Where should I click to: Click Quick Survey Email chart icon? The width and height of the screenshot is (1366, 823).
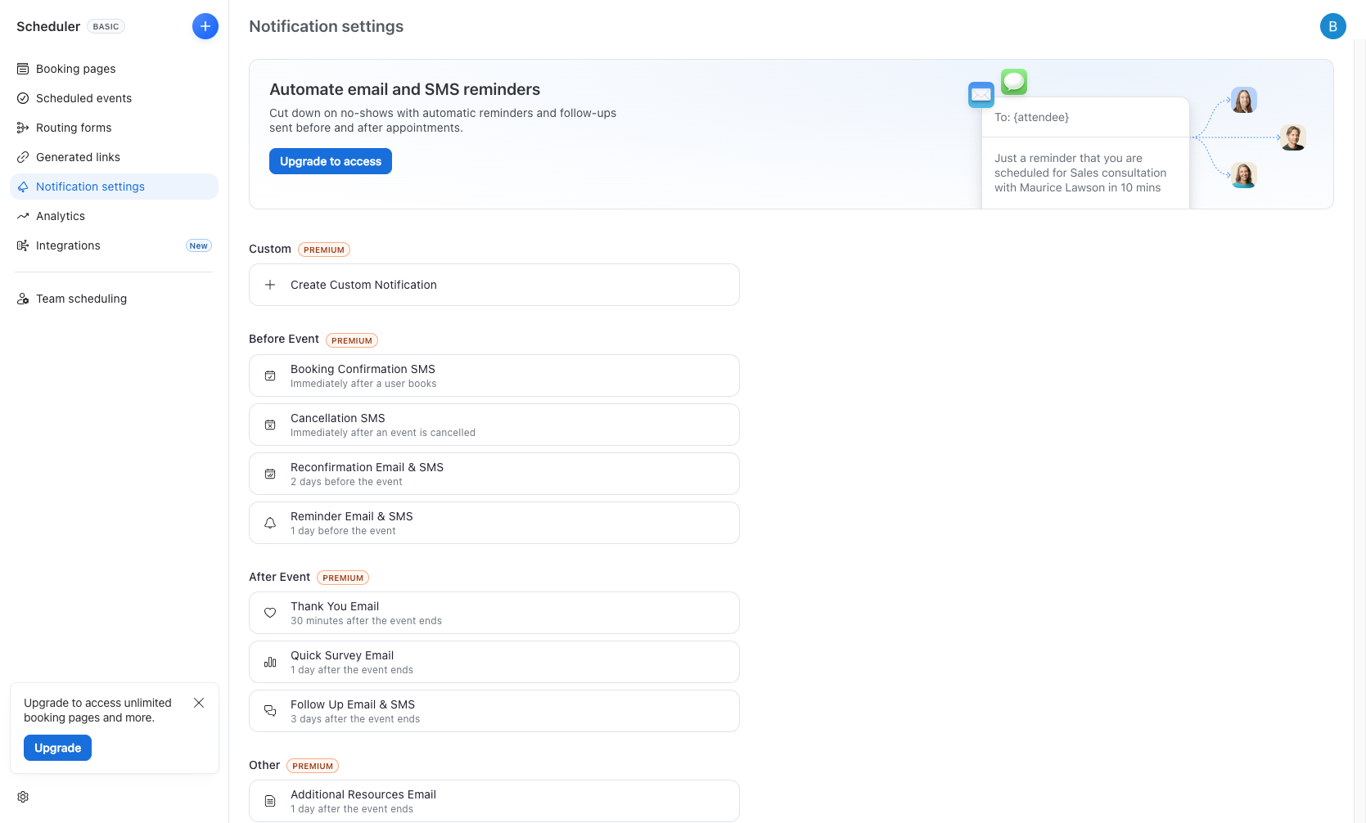point(270,662)
